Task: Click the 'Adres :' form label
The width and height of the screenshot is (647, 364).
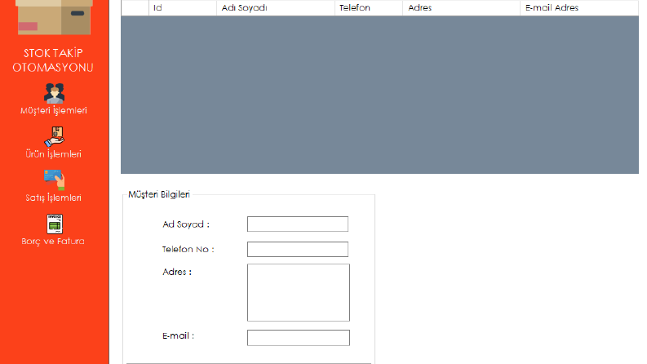Action: (176, 272)
